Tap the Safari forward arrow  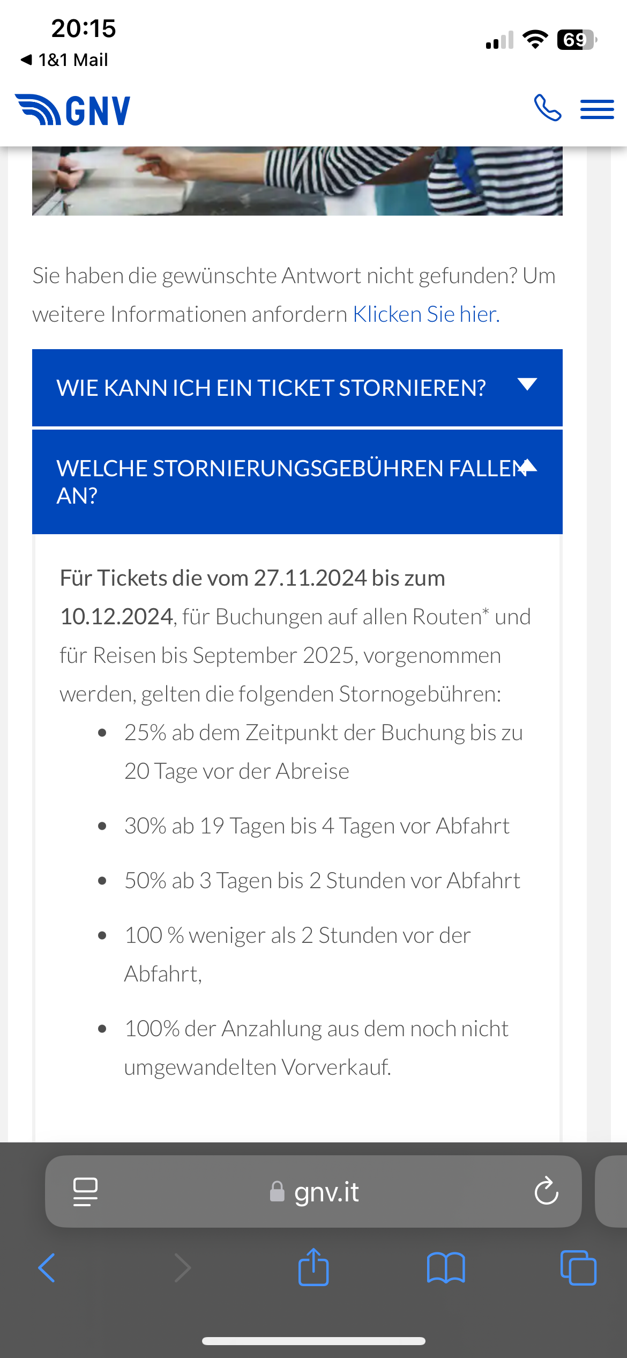tap(183, 1268)
